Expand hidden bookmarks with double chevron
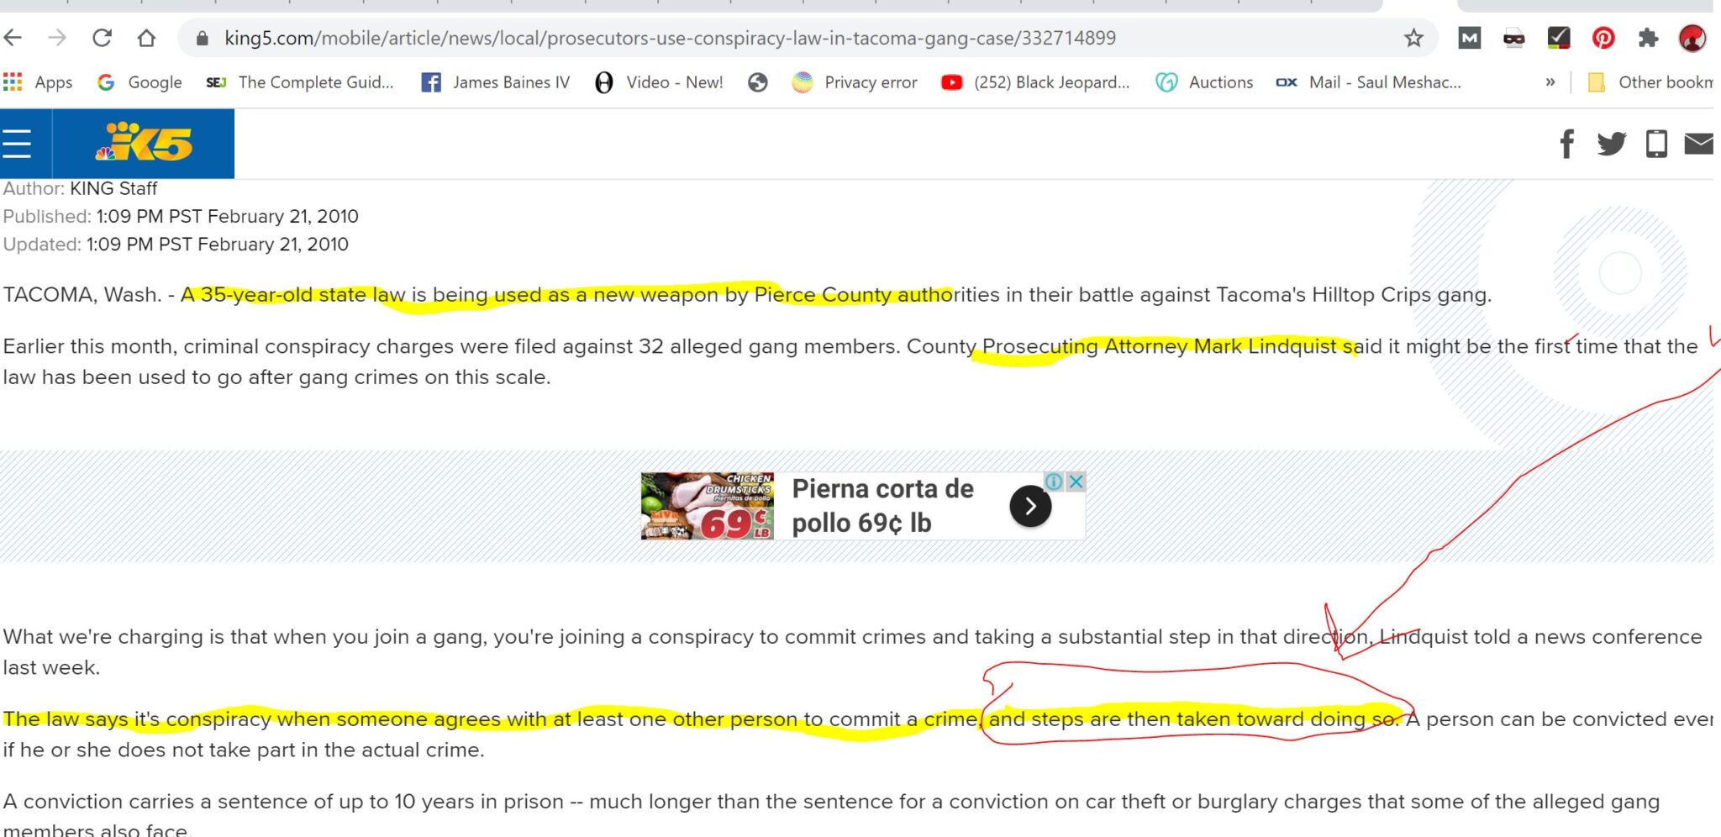Image resolution: width=1721 pixels, height=837 pixels. click(1550, 82)
